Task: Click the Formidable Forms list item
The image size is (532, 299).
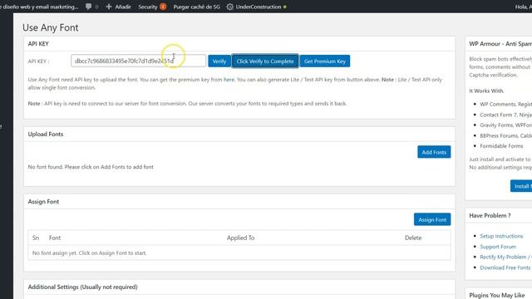Action: tap(501, 146)
